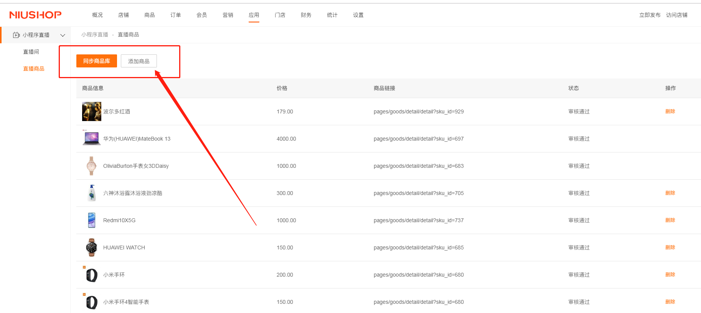Click the OliviaBurton watch thumbnail
The image size is (701, 313).
click(x=91, y=166)
